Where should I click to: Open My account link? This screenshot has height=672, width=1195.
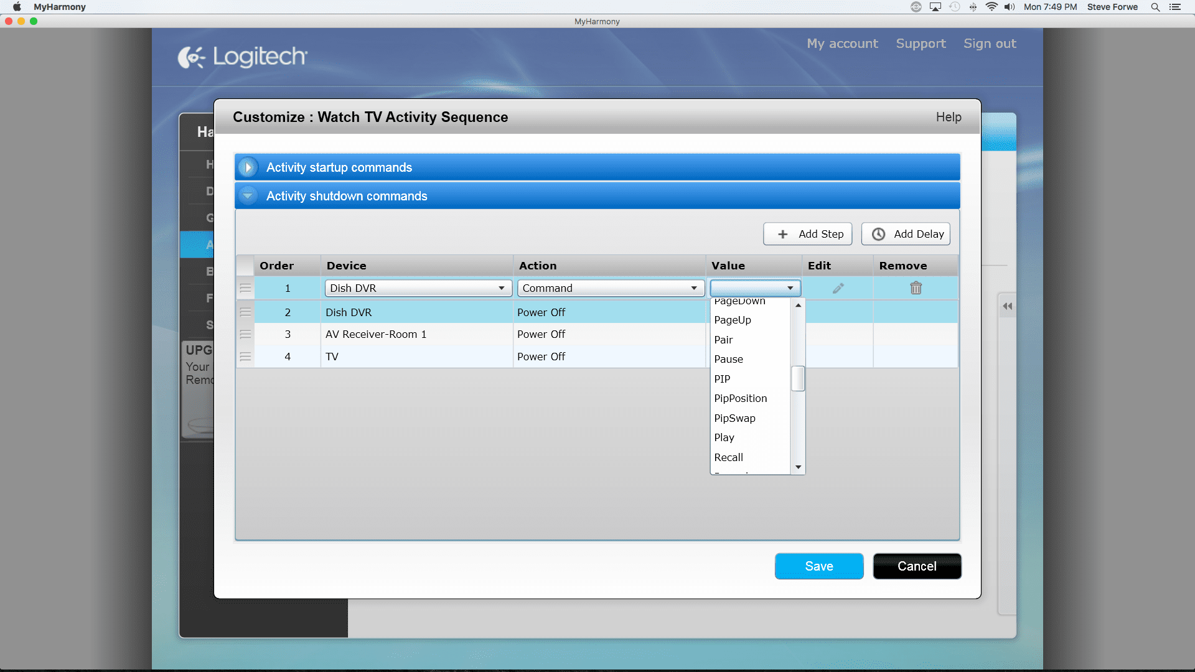coord(842,44)
